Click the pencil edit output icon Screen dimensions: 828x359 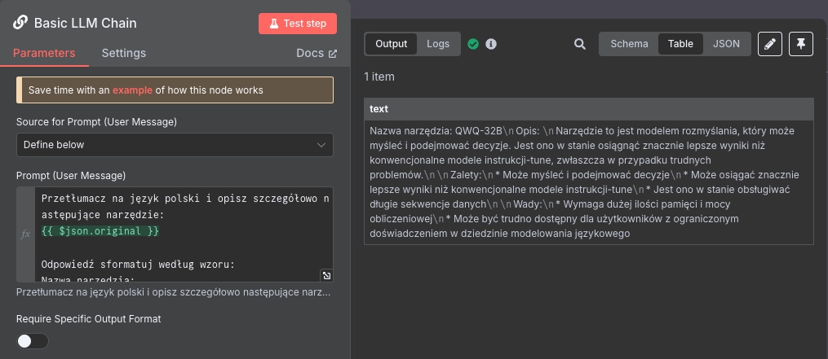[770, 44]
